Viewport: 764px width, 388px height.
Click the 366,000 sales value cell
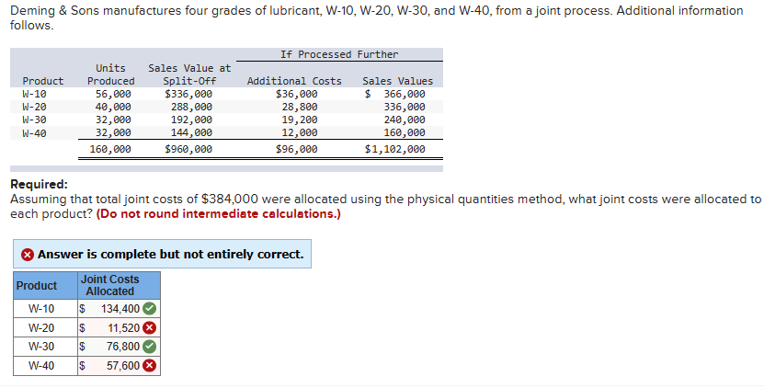(x=395, y=94)
